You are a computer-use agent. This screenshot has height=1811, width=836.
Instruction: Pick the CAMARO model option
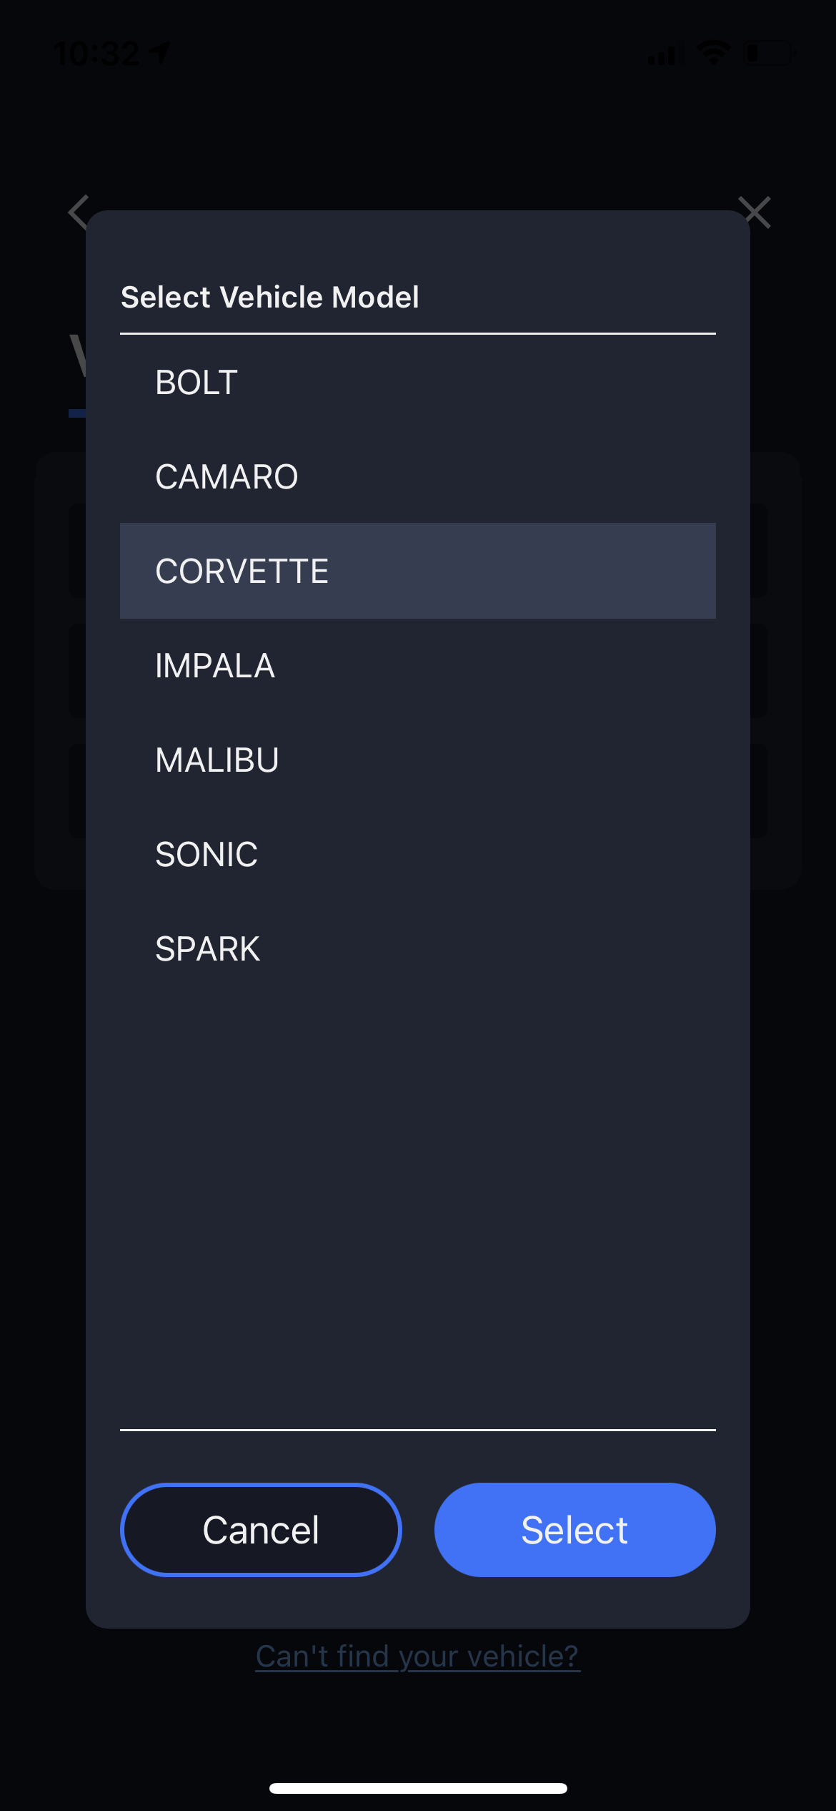pyautogui.click(x=418, y=476)
